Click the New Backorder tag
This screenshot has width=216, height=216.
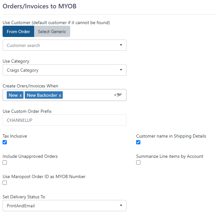point(42,95)
